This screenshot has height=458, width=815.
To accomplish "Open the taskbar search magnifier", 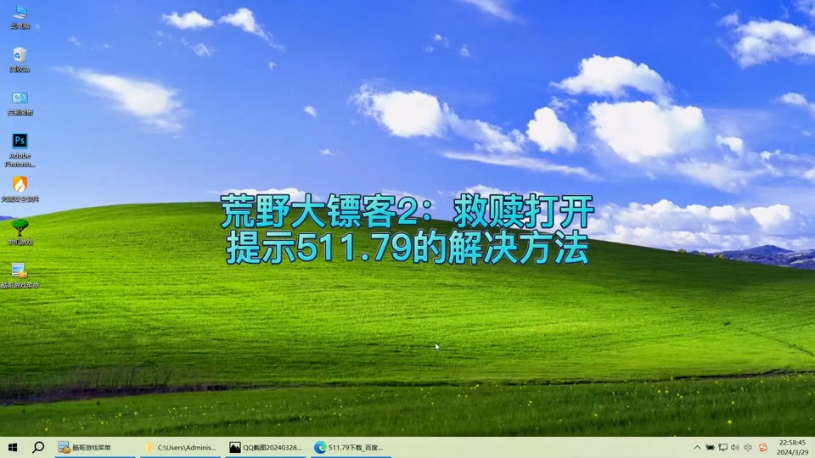I will pos(38,447).
